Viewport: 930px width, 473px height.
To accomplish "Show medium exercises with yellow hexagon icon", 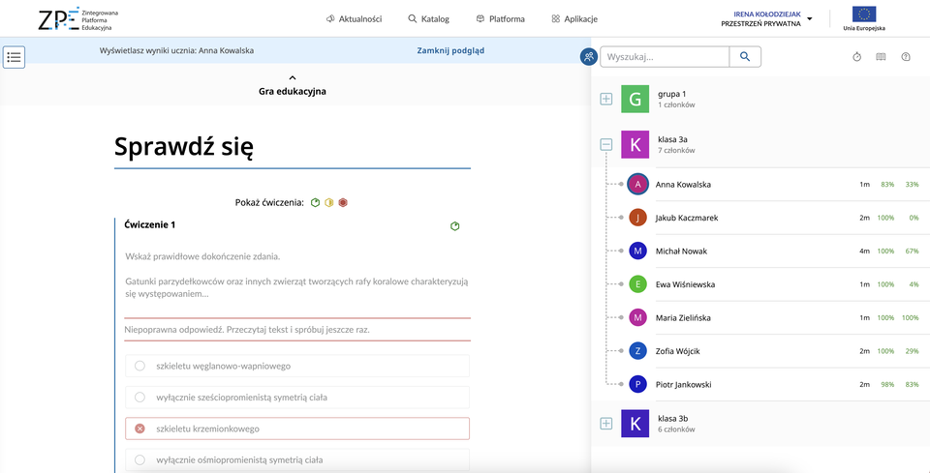I will click(328, 202).
